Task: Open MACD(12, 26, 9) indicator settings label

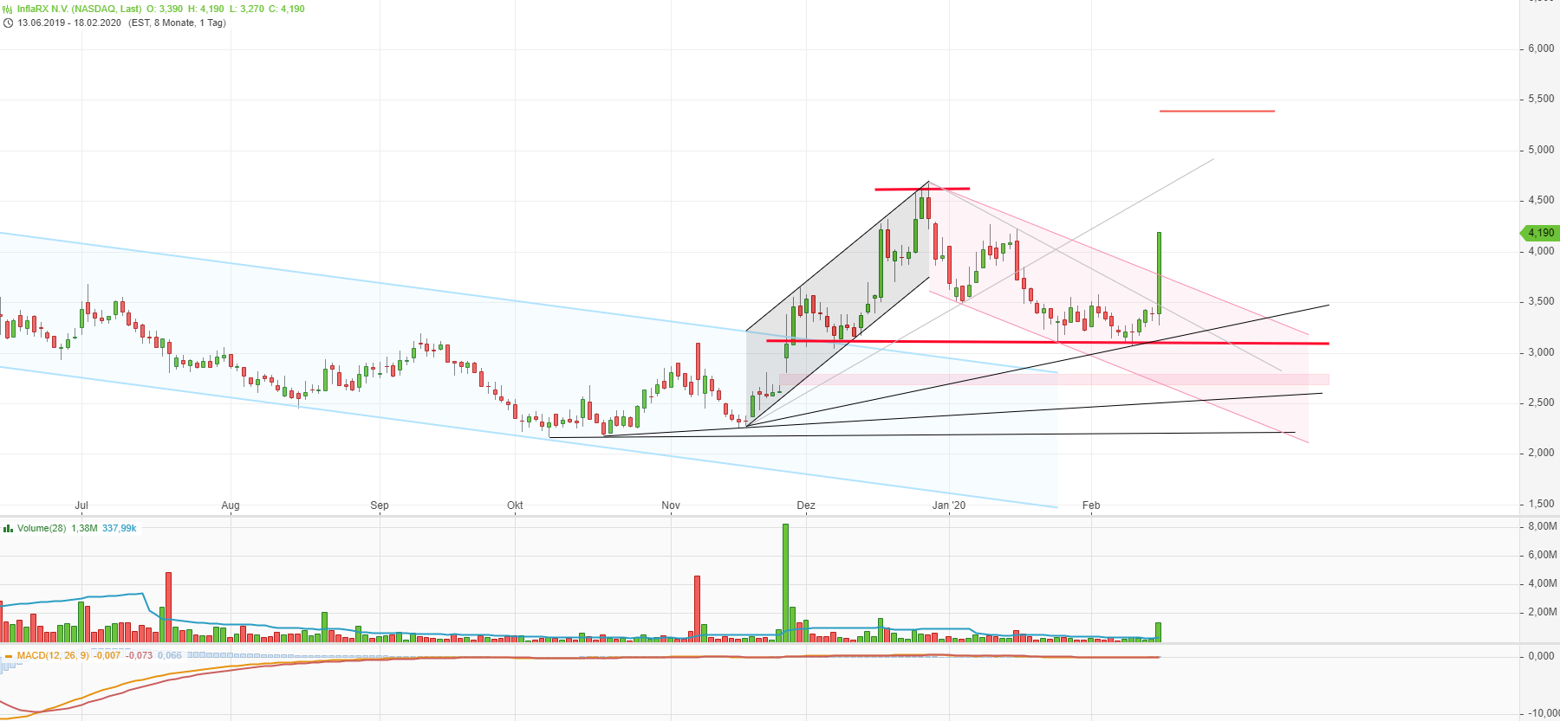Action: (53, 656)
